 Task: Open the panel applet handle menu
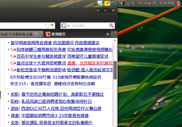click(95, 4)
